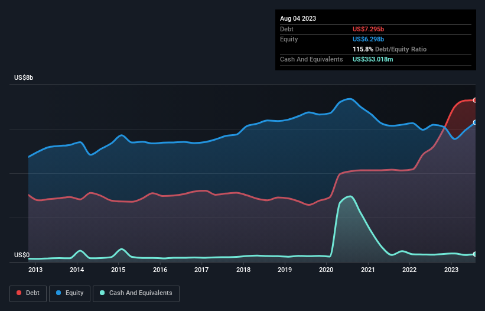
Task: Click the 2023 x-axis label
Action: point(451,270)
